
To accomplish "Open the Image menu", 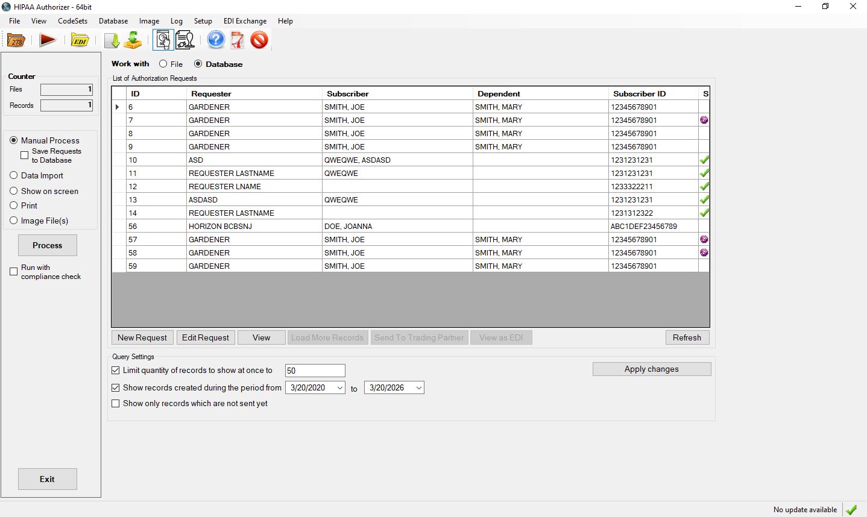I will tap(149, 20).
